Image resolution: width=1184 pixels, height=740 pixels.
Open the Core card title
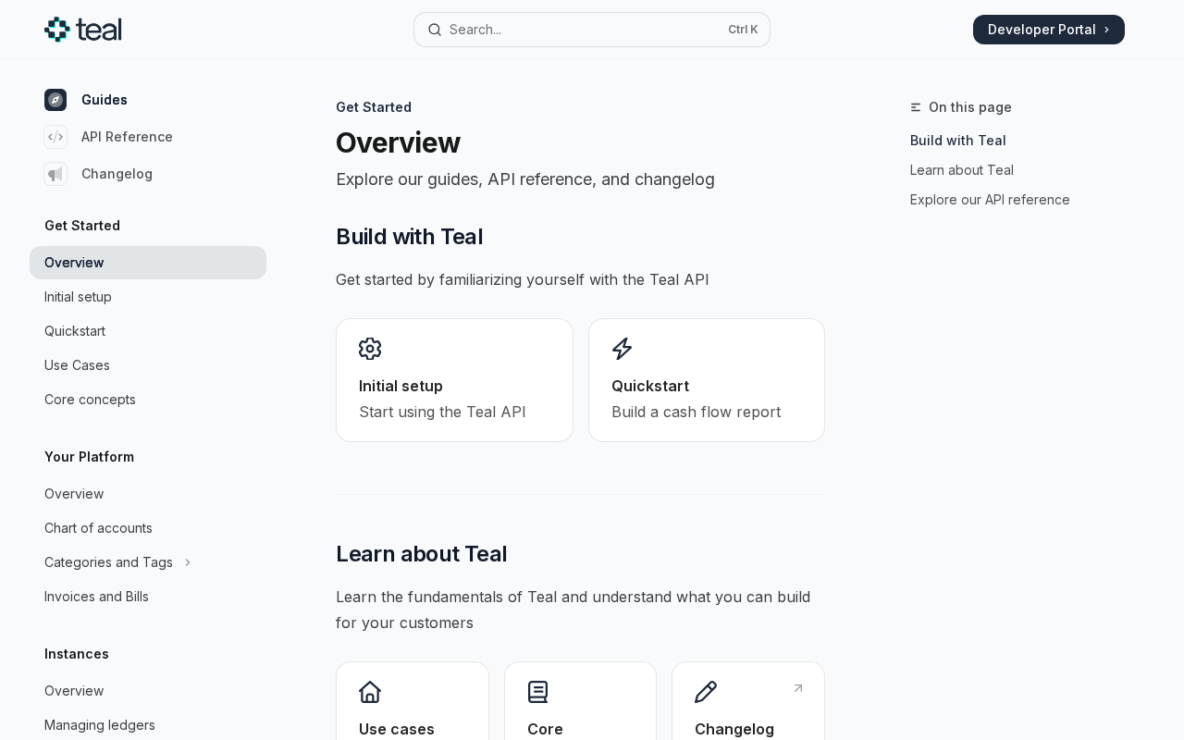point(545,729)
